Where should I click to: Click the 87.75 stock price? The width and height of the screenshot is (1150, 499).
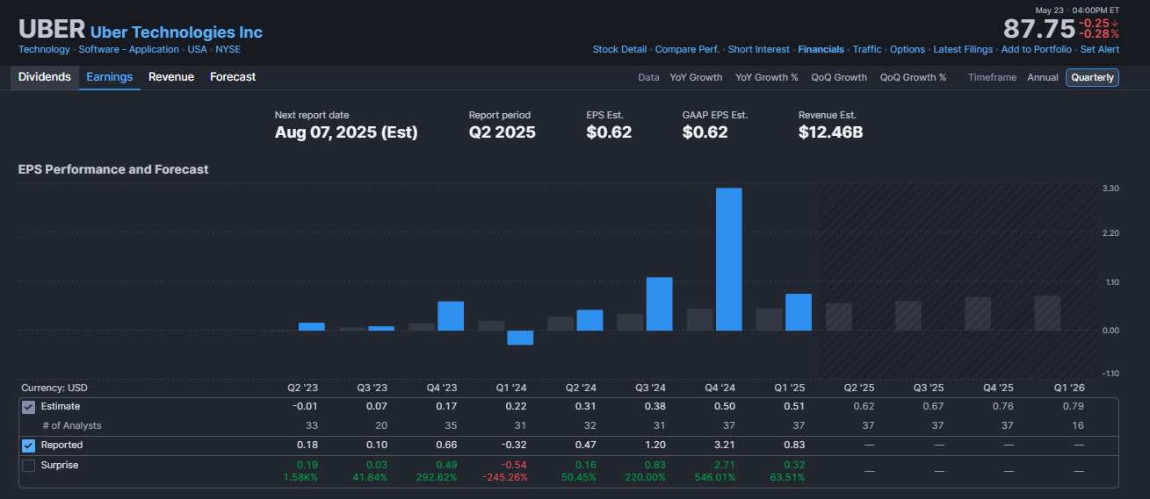[x=1039, y=29]
